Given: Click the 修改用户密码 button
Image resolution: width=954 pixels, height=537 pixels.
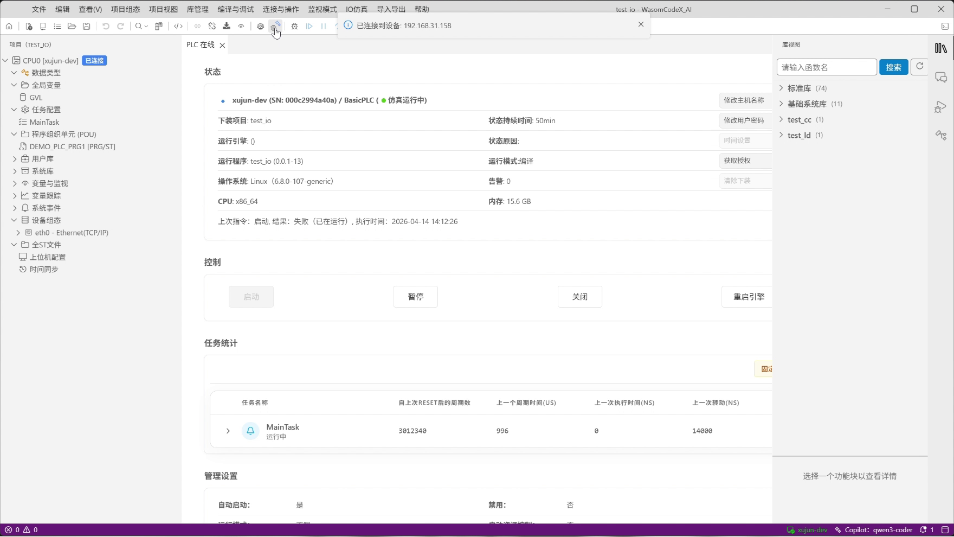Looking at the screenshot, I should [x=745, y=120].
